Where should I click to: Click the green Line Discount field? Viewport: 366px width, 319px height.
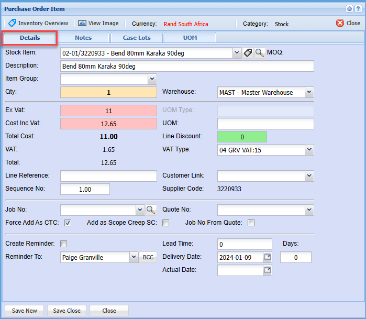[x=242, y=137]
